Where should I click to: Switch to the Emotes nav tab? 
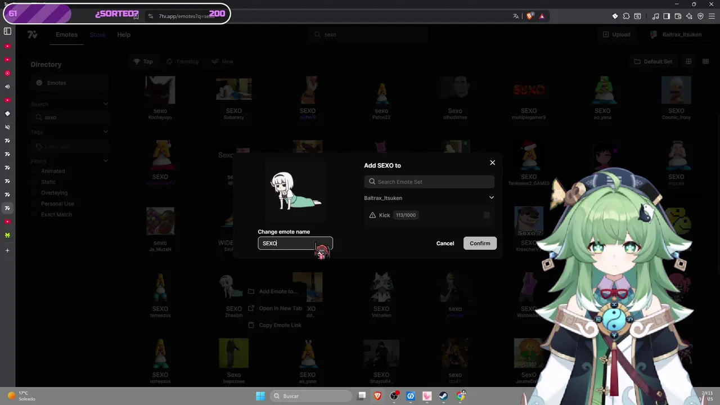[66, 35]
